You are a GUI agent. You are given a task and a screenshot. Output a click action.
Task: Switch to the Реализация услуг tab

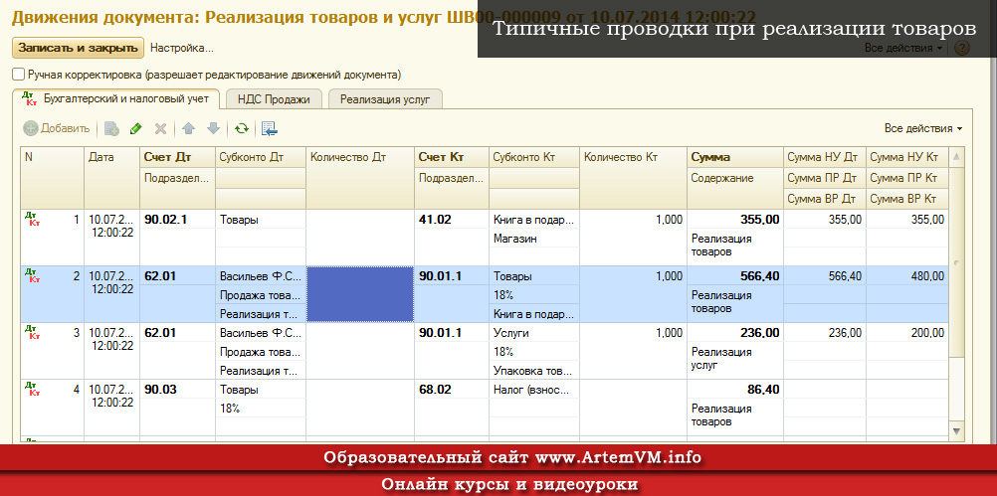click(385, 99)
